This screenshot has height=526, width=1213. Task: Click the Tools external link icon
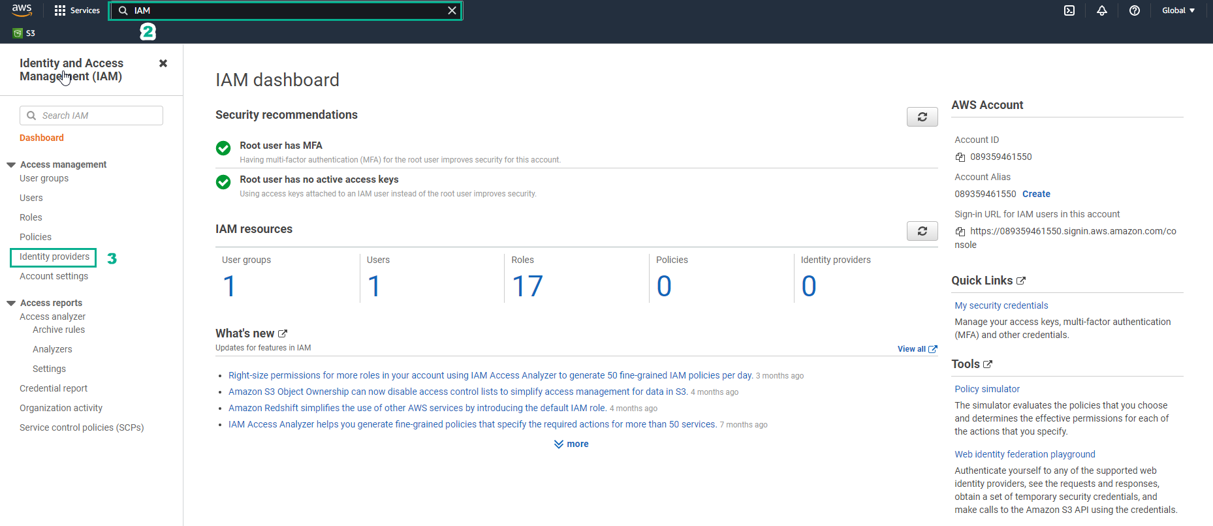point(988,364)
